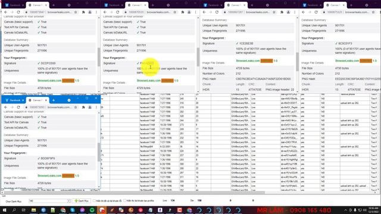Viewport: 381px width, 214px height.
Task: Open BrowserLeaks.com link in window with signature DCCFCE65
Action: point(49,81)
